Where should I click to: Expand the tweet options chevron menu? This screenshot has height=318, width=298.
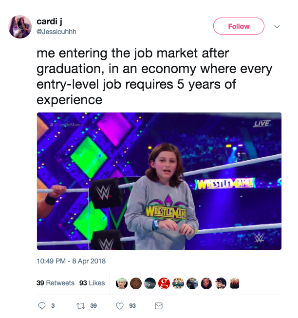(x=277, y=26)
